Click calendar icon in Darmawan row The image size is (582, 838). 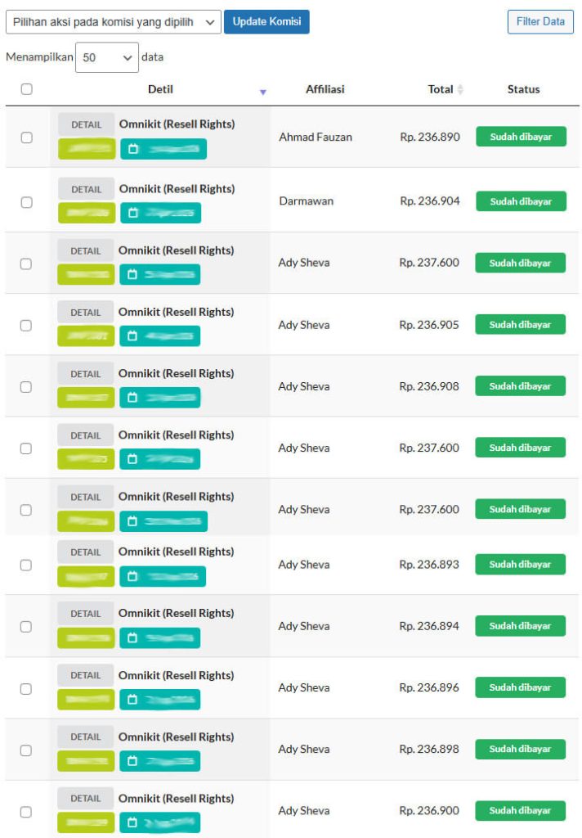pos(133,214)
